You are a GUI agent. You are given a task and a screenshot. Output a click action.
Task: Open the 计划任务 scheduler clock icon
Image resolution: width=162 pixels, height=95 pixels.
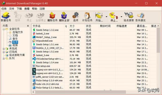87,16
